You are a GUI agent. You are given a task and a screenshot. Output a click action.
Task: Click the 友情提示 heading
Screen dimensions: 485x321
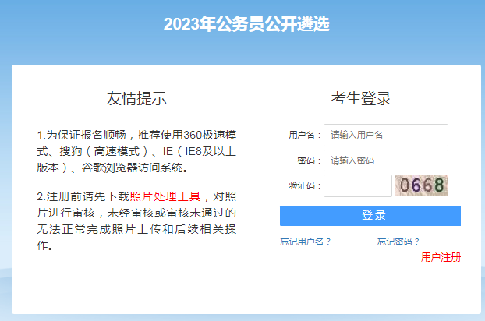136,98
